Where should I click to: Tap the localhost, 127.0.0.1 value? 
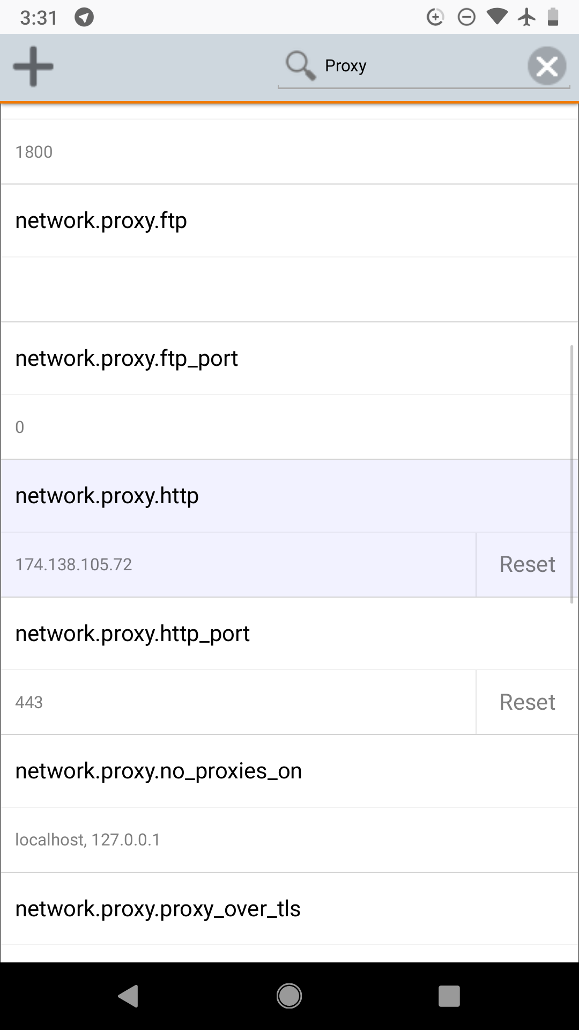click(88, 840)
